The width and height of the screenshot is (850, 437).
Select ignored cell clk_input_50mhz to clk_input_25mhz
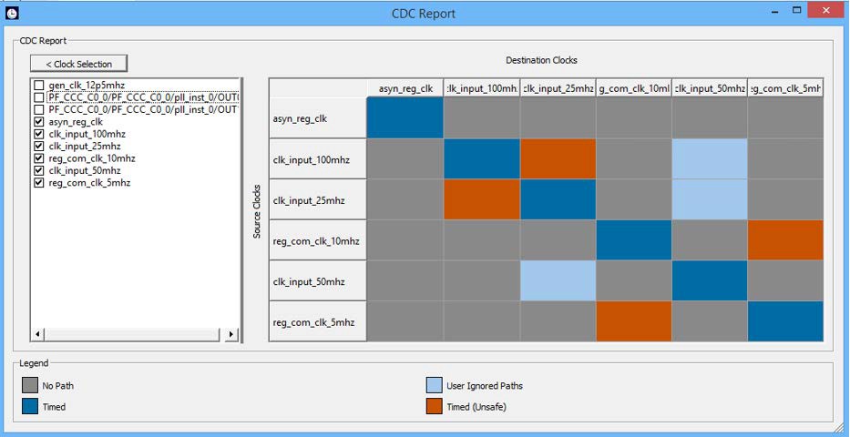point(558,280)
